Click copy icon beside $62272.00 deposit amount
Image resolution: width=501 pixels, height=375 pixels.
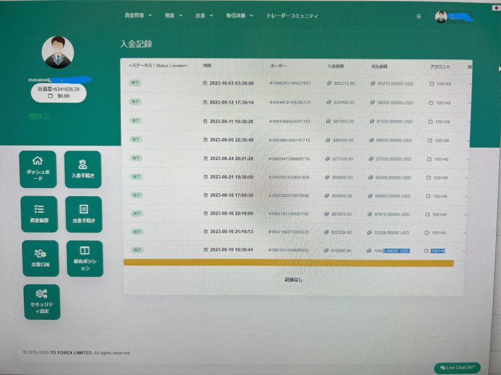(329, 83)
